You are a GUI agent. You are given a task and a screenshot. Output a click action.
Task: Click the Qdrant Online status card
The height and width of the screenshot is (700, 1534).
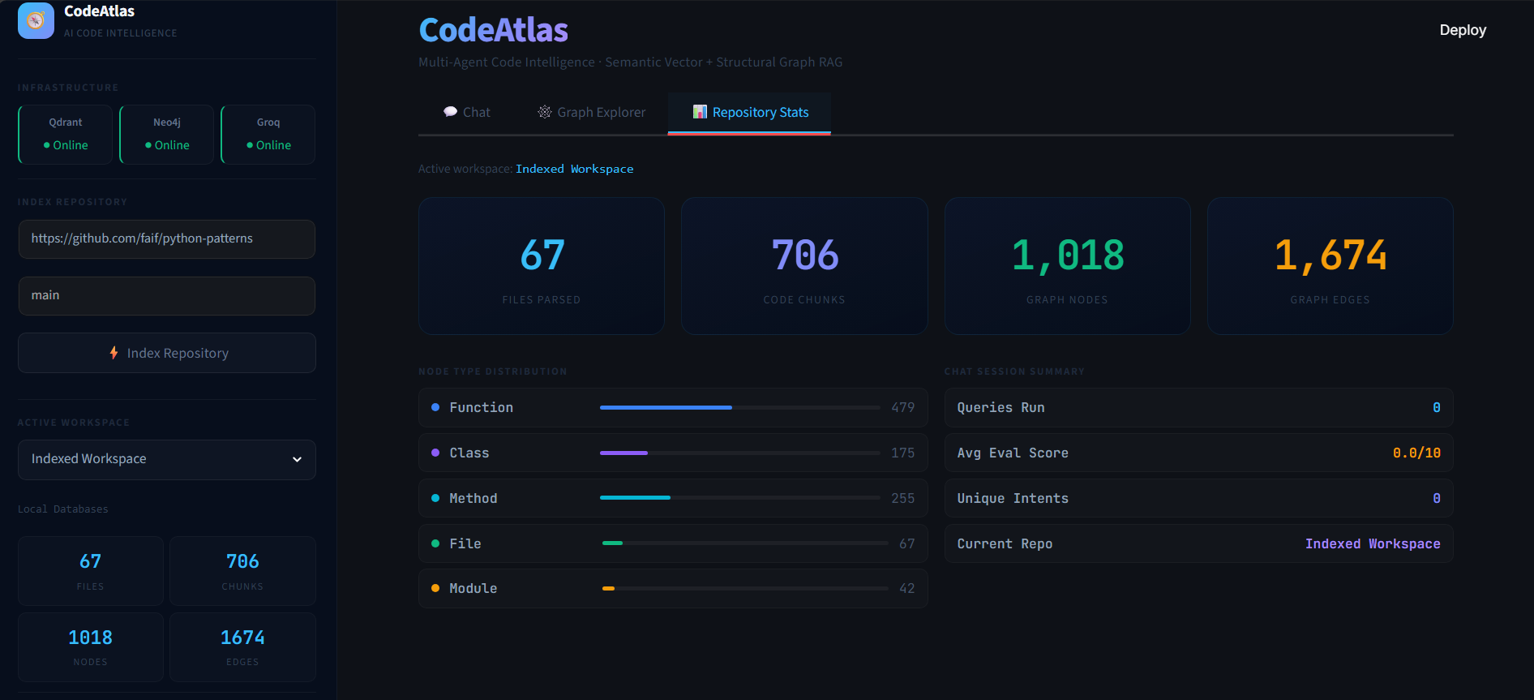pos(66,135)
